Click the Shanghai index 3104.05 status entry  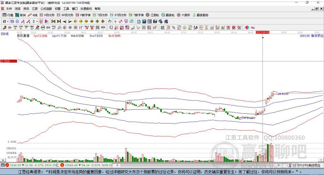point(32,165)
